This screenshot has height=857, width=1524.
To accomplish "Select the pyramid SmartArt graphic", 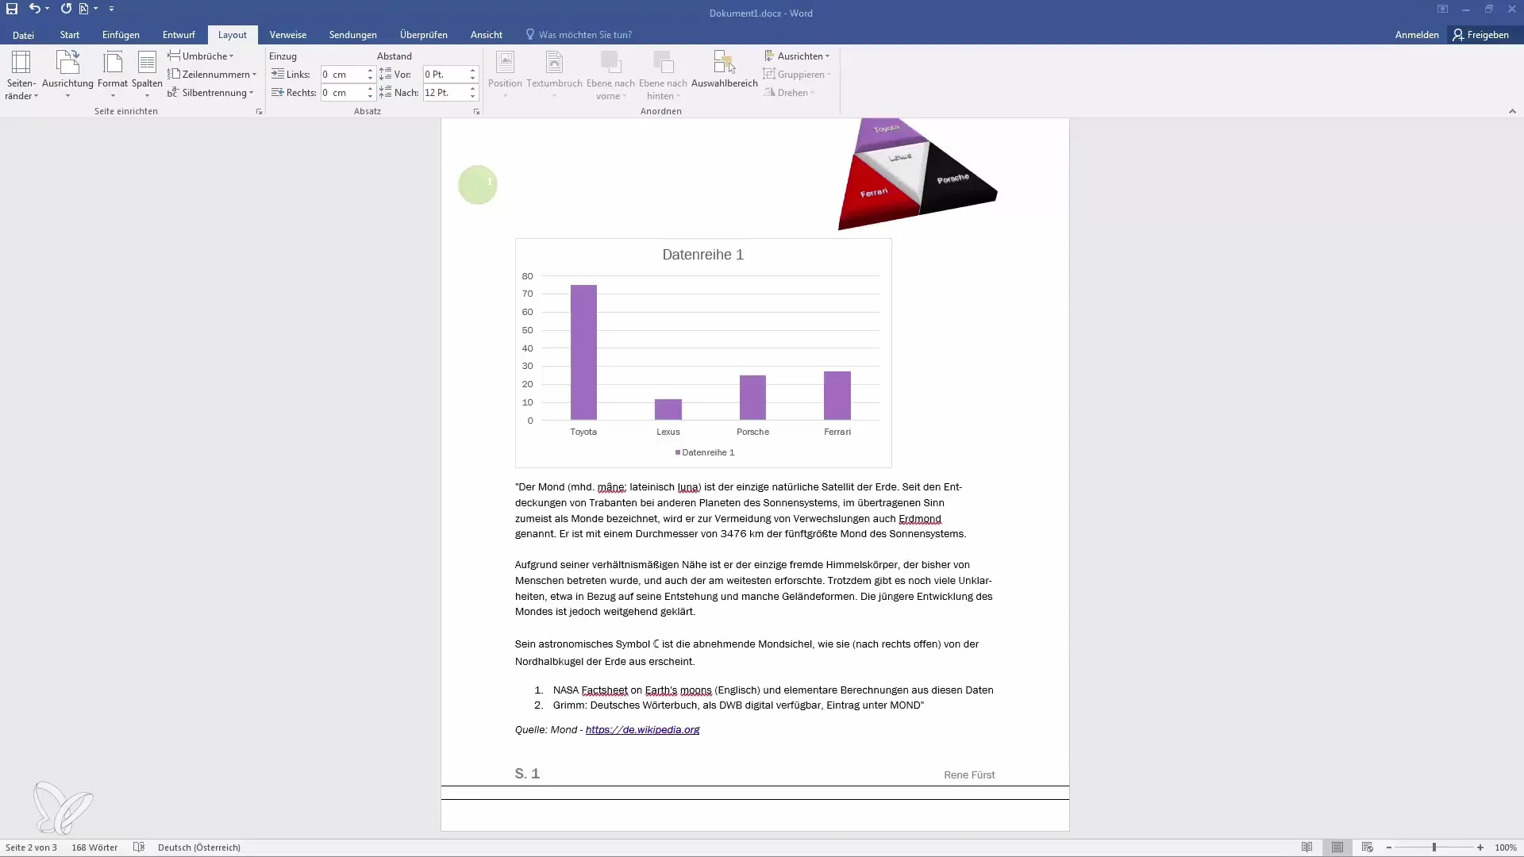I will pos(917,175).
